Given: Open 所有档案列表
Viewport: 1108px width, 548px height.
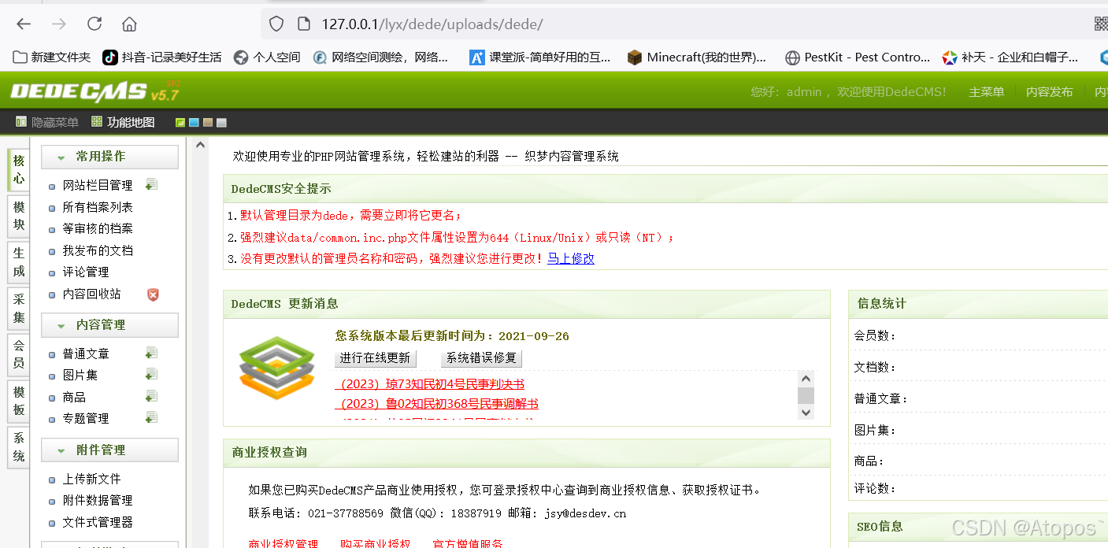Looking at the screenshot, I should (98, 207).
